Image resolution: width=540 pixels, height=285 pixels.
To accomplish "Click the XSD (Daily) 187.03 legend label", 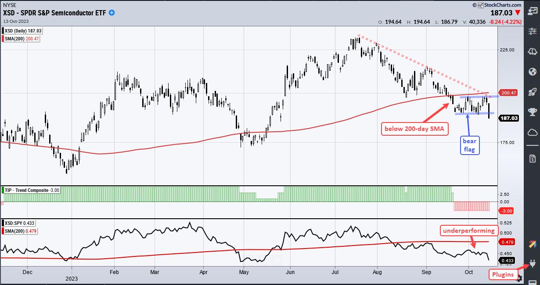I will pyautogui.click(x=22, y=31).
